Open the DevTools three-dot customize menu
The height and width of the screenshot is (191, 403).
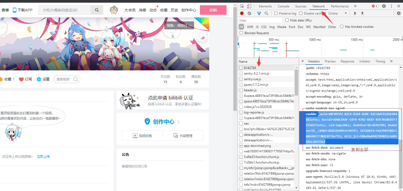click(x=391, y=6)
